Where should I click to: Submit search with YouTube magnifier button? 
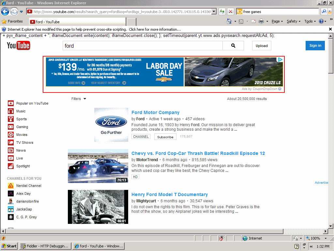(233, 46)
